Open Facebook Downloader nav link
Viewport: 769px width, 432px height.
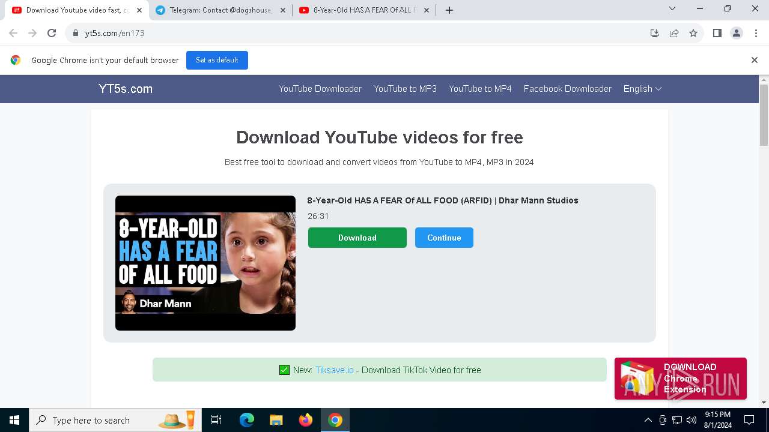click(568, 89)
